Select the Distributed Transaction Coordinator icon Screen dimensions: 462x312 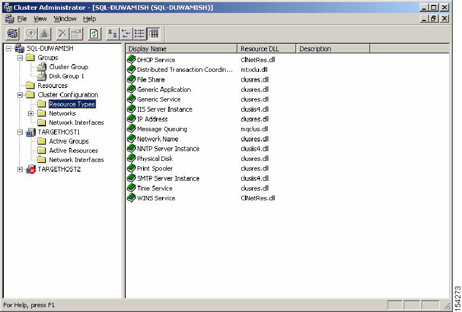click(131, 70)
